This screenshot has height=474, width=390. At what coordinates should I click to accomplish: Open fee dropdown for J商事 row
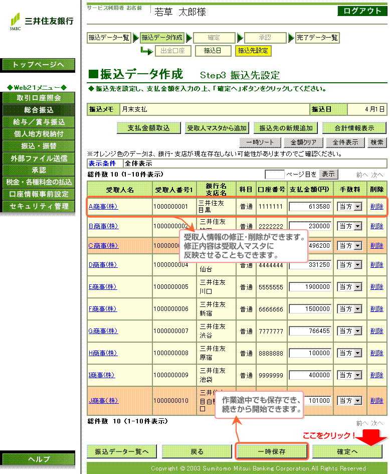pos(349,401)
